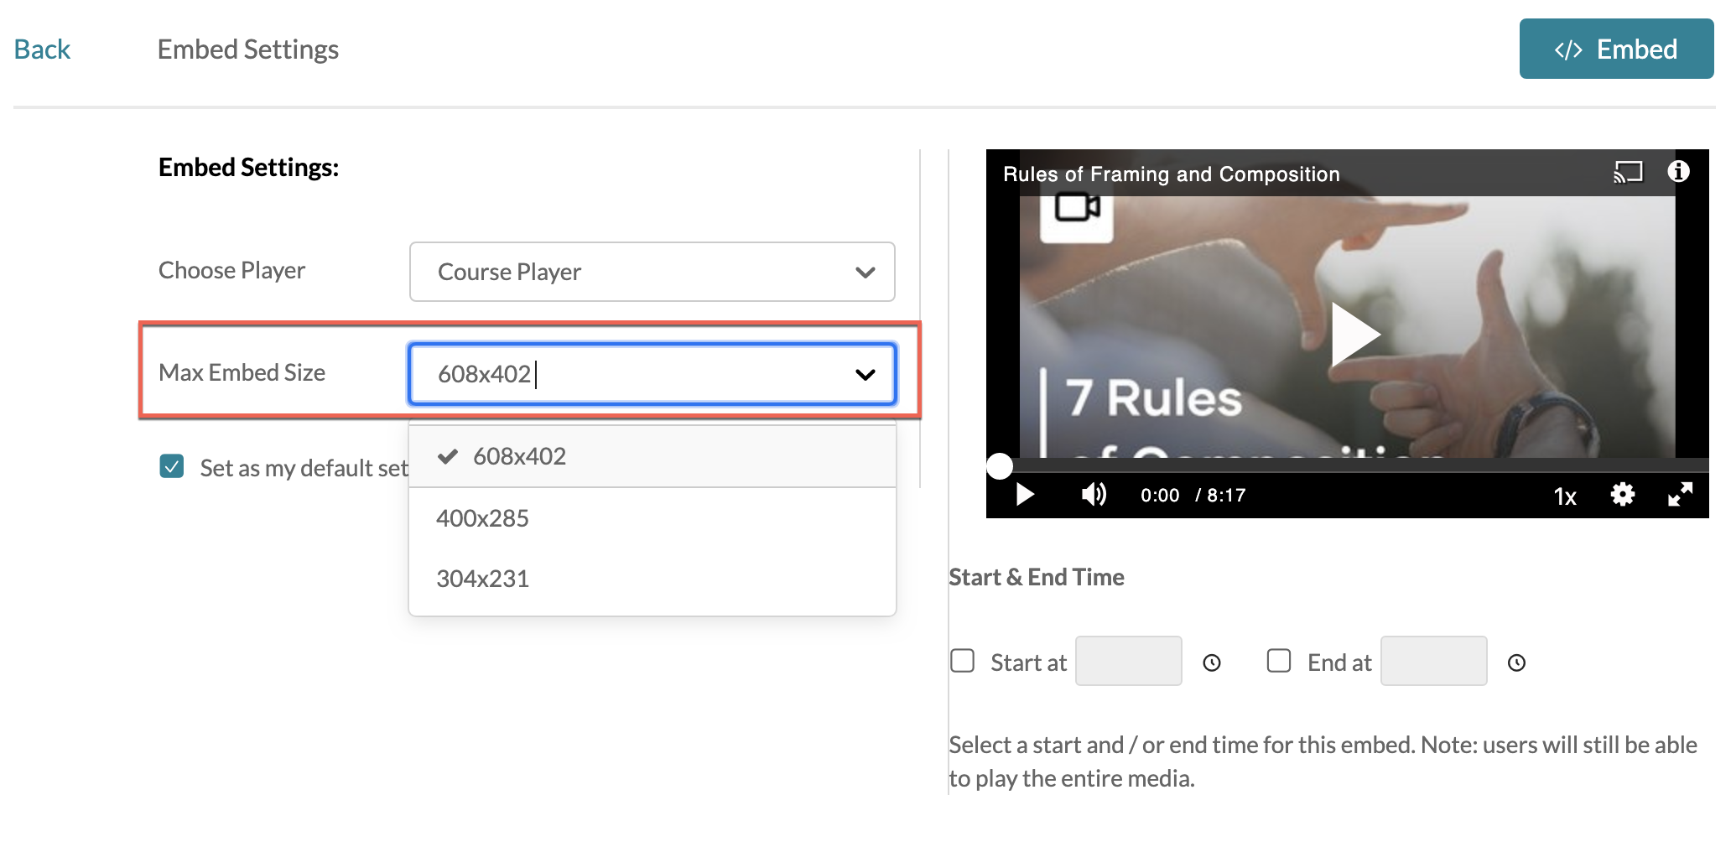Click the Embed button
This screenshot has width=1731, height=847.
click(1615, 49)
